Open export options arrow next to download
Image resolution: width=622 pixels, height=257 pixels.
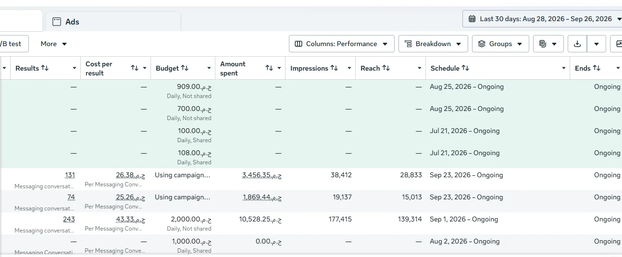tap(597, 44)
